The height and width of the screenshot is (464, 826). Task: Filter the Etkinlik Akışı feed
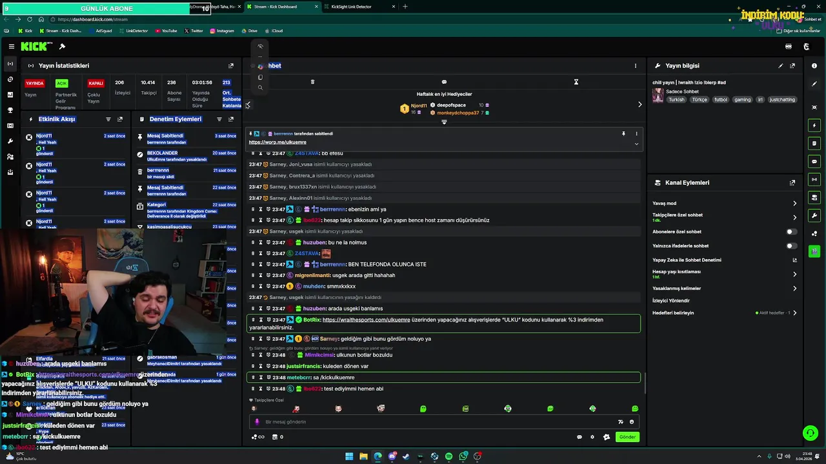[x=108, y=119]
